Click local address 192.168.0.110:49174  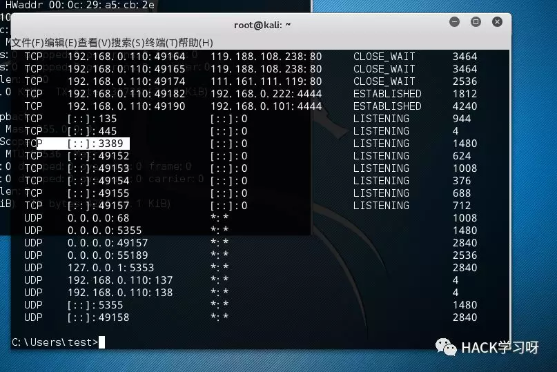(126, 81)
